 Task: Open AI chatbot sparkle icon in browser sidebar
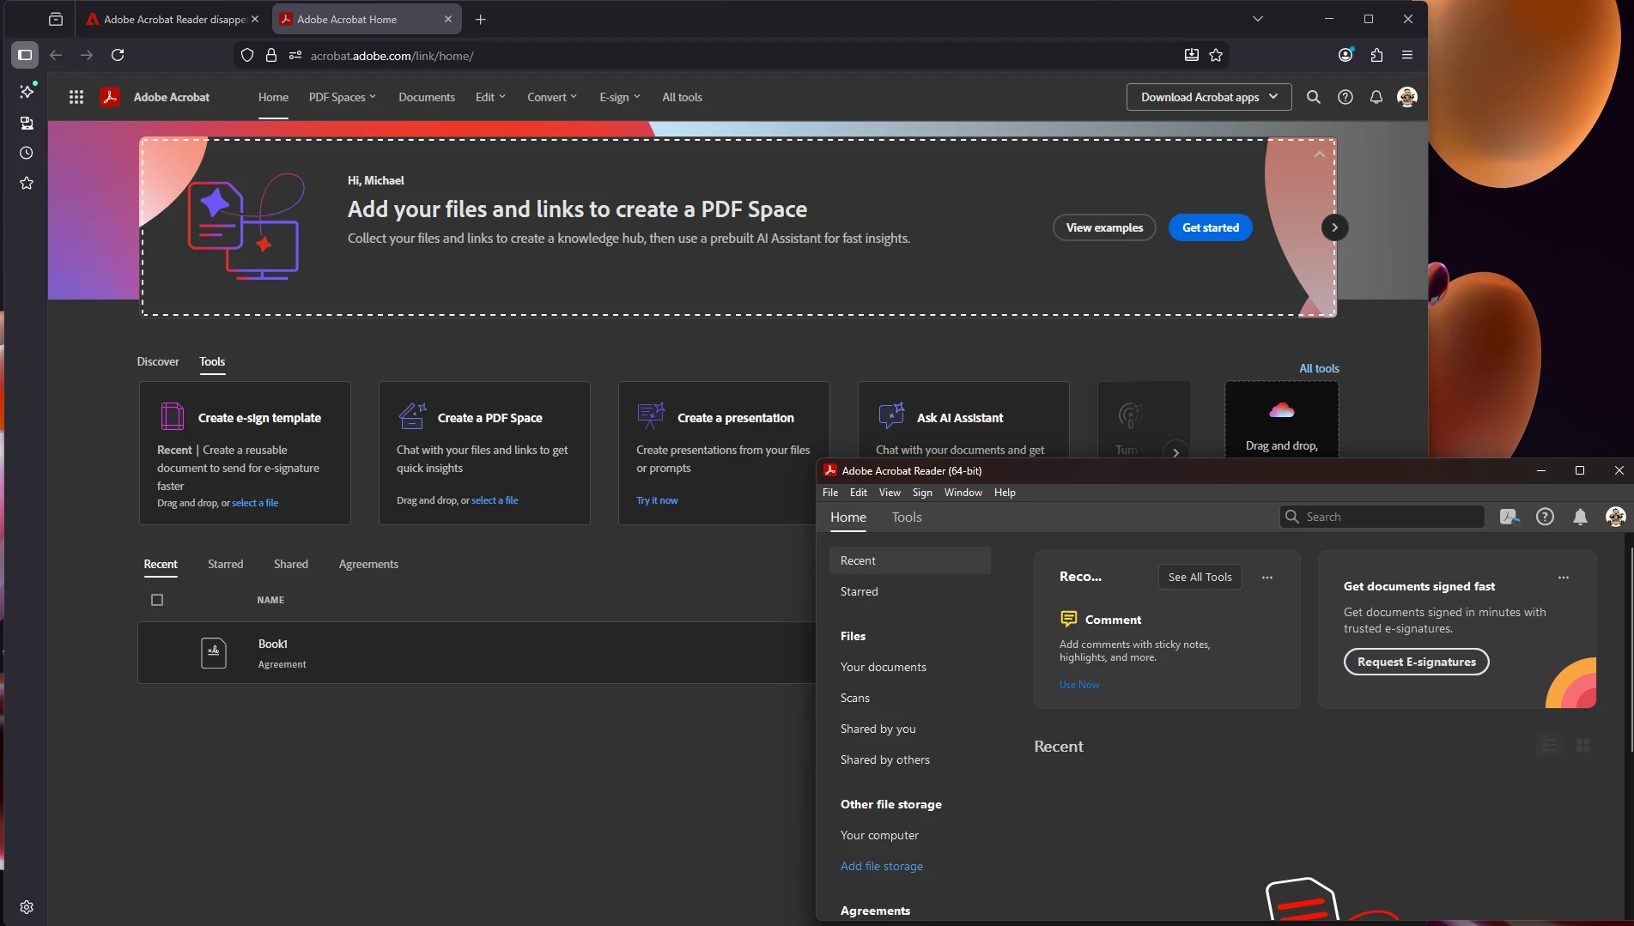point(27,91)
